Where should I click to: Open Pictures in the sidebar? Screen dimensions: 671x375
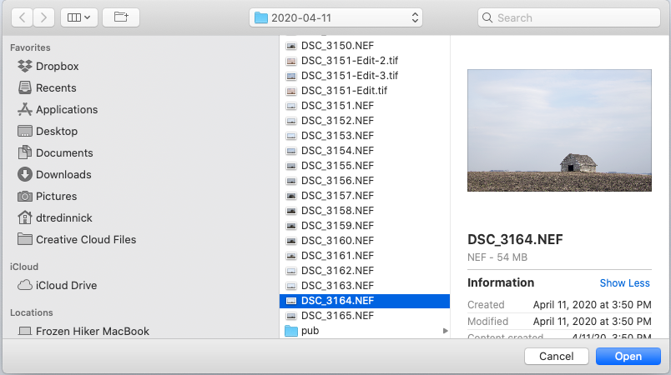(x=47, y=197)
